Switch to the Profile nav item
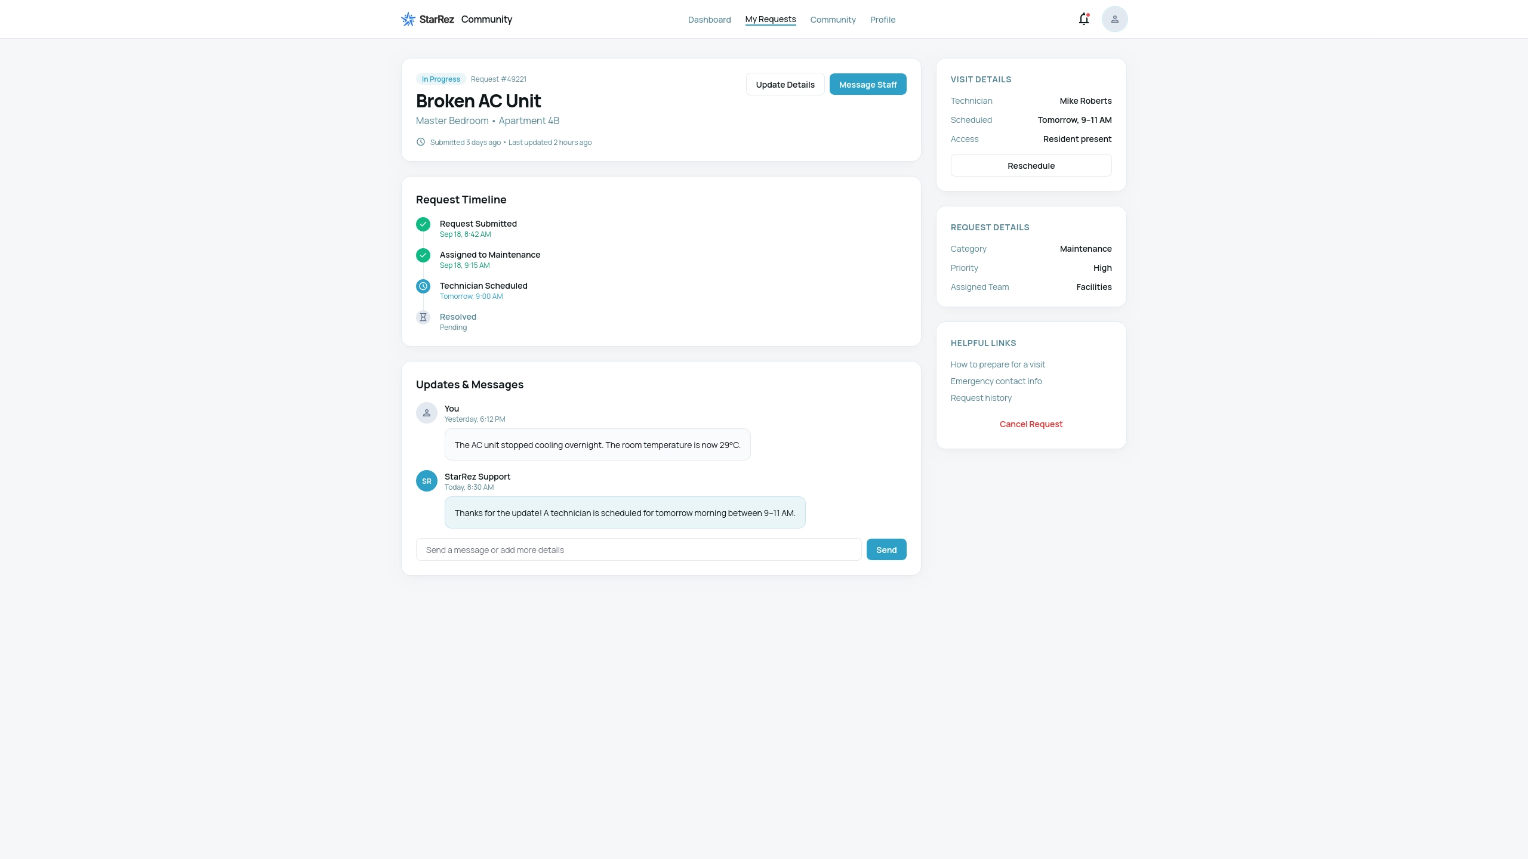 coord(883,20)
